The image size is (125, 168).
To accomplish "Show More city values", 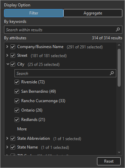I will pos(22,129).
